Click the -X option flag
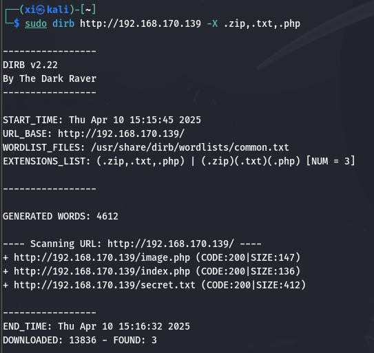The width and height of the screenshot is (374, 353). point(212,23)
